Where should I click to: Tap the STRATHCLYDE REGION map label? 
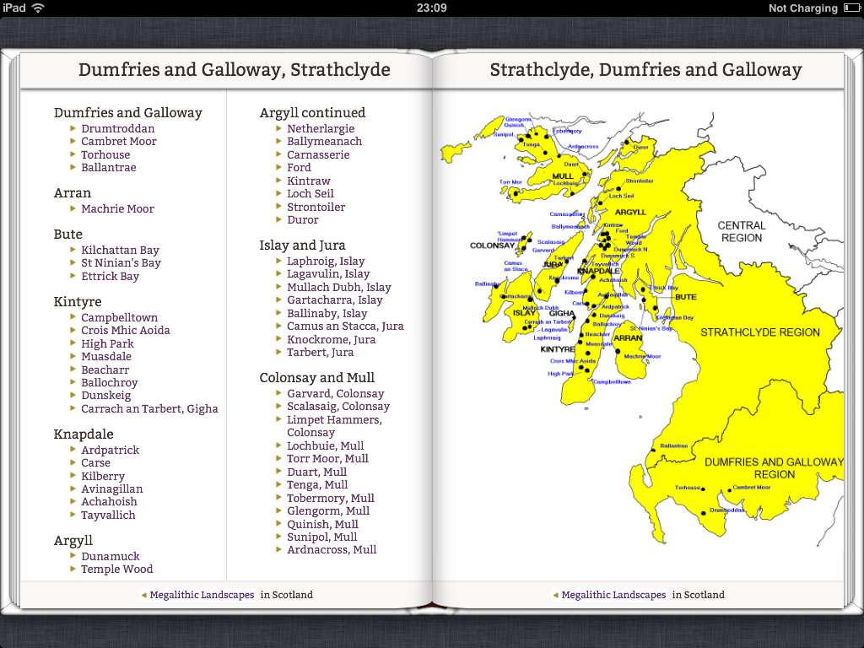click(x=760, y=332)
